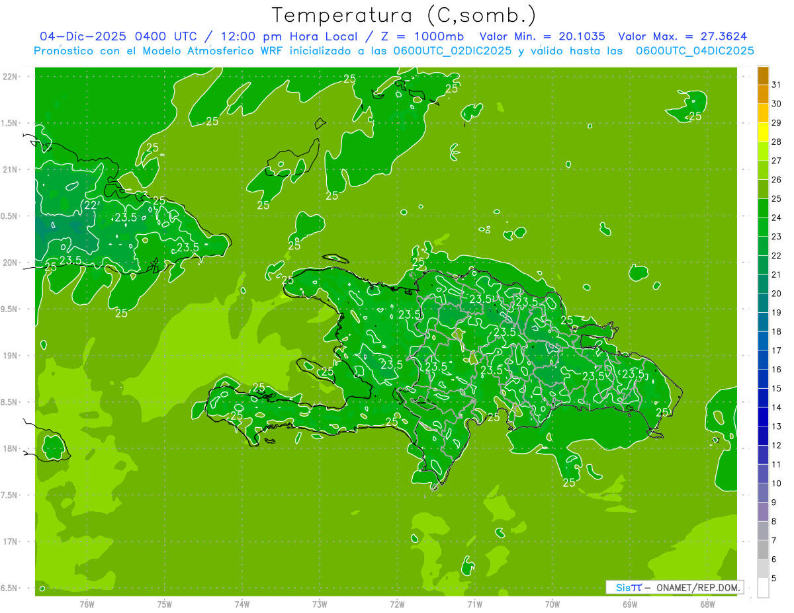Click the gray legend swatch between 6 and 7
This screenshot has width=794, height=613.
[763, 550]
